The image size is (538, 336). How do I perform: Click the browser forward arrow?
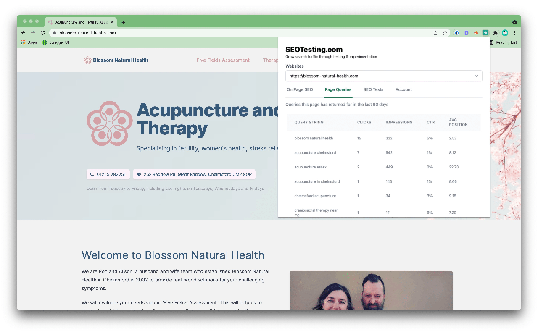(33, 33)
